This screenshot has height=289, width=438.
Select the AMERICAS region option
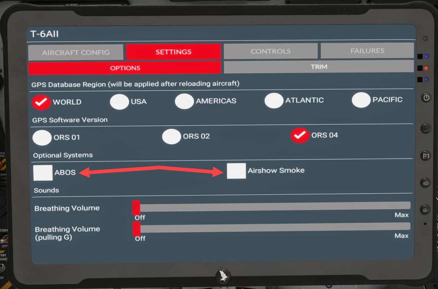184,101
